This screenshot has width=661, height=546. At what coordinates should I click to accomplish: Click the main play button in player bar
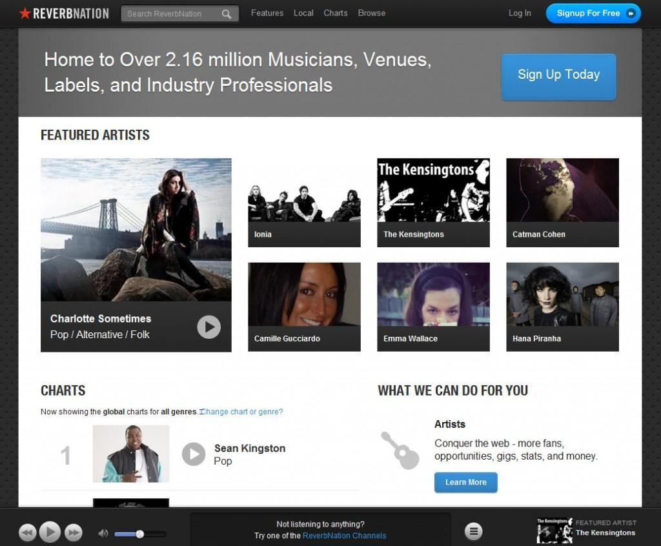[x=50, y=532]
